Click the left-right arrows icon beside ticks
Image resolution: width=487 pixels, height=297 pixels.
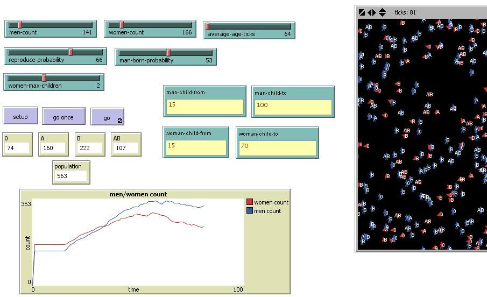click(372, 12)
